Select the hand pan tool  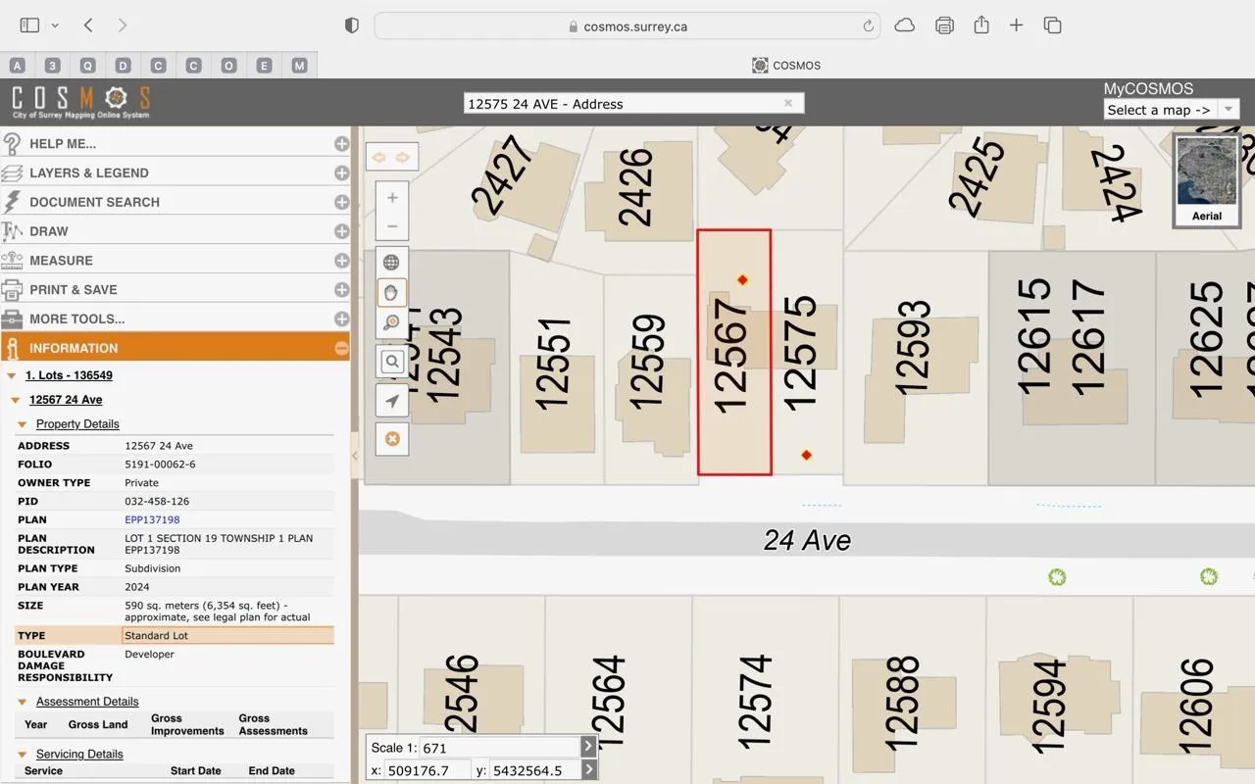click(x=391, y=292)
